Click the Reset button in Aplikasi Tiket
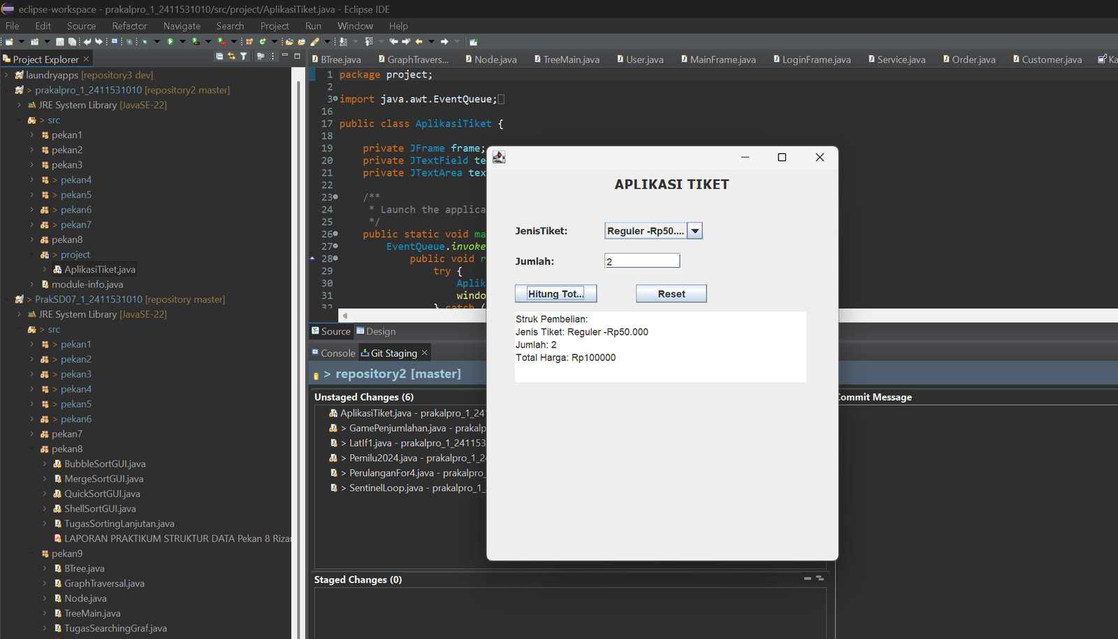1118x639 pixels. (671, 294)
